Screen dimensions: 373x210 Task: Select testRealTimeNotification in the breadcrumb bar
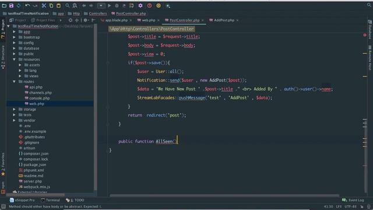coord(29,13)
